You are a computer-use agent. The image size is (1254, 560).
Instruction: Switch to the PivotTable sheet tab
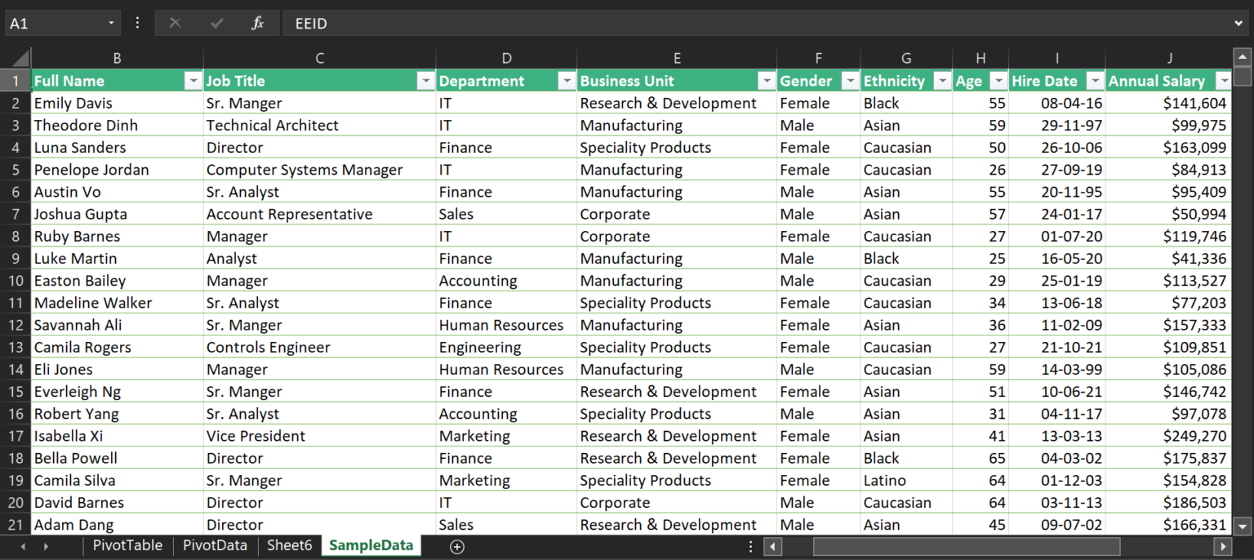pyautogui.click(x=127, y=545)
